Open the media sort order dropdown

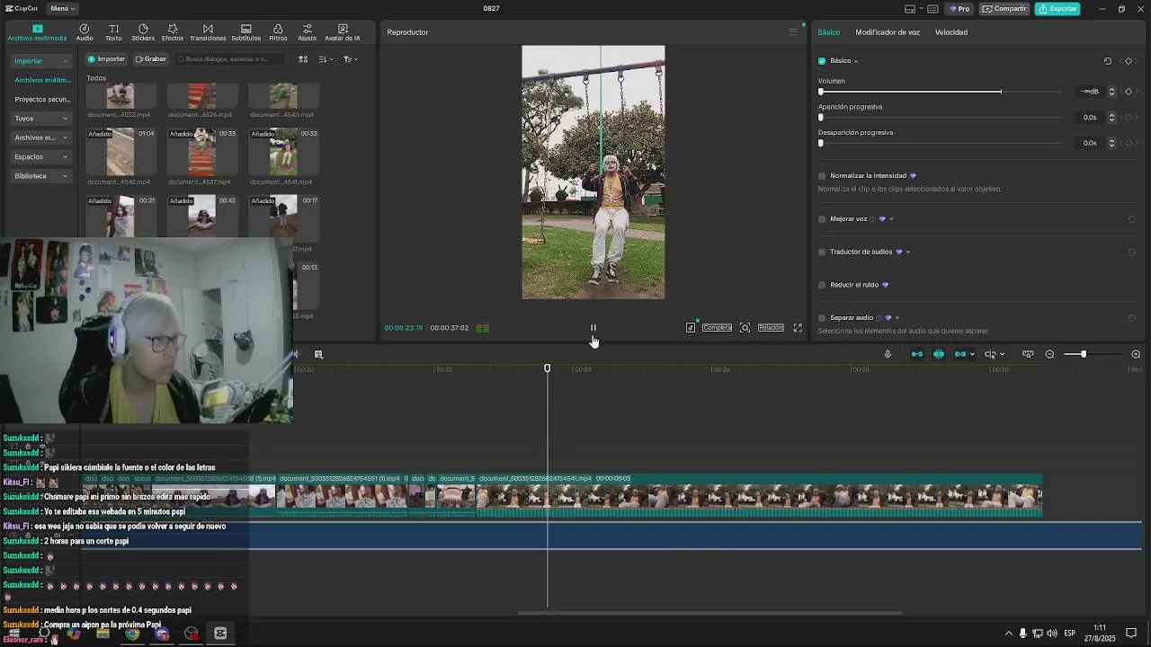click(326, 59)
